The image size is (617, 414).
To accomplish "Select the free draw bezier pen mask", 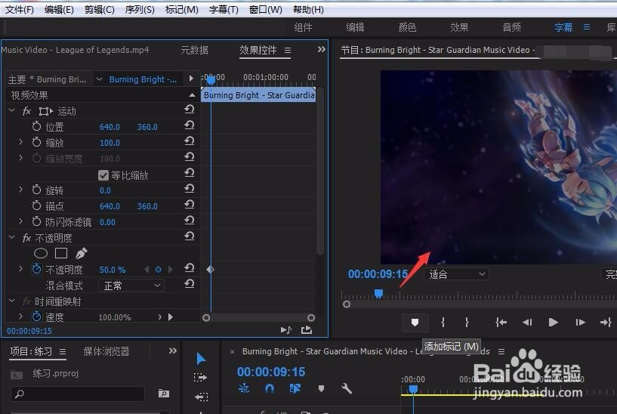I will click(x=81, y=253).
